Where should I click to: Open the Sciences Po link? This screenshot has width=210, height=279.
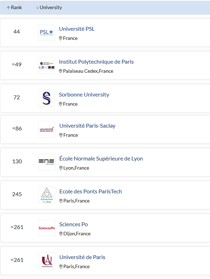[x=73, y=224]
